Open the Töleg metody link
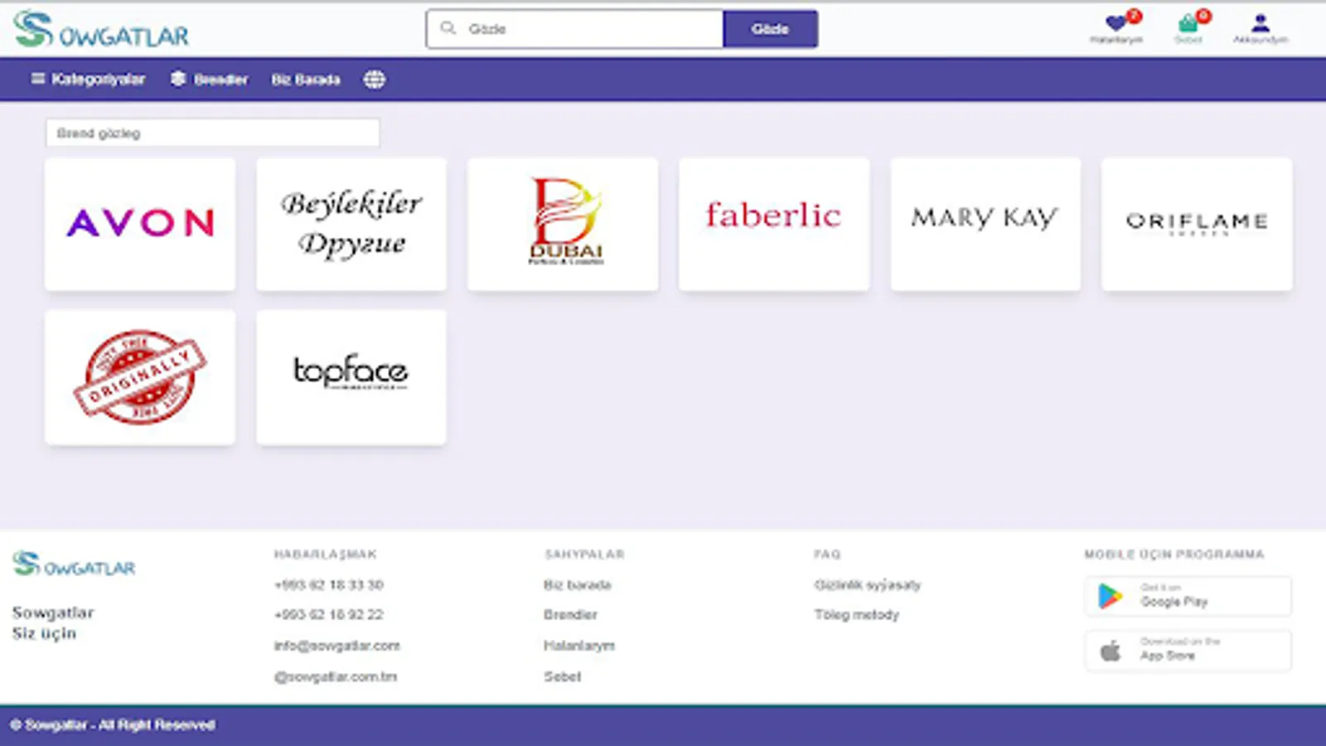1326x746 pixels. [x=857, y=614]
